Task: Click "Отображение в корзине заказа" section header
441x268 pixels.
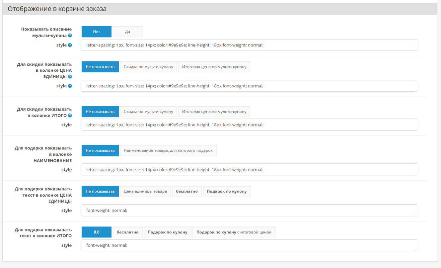Action: pos(57,9)
